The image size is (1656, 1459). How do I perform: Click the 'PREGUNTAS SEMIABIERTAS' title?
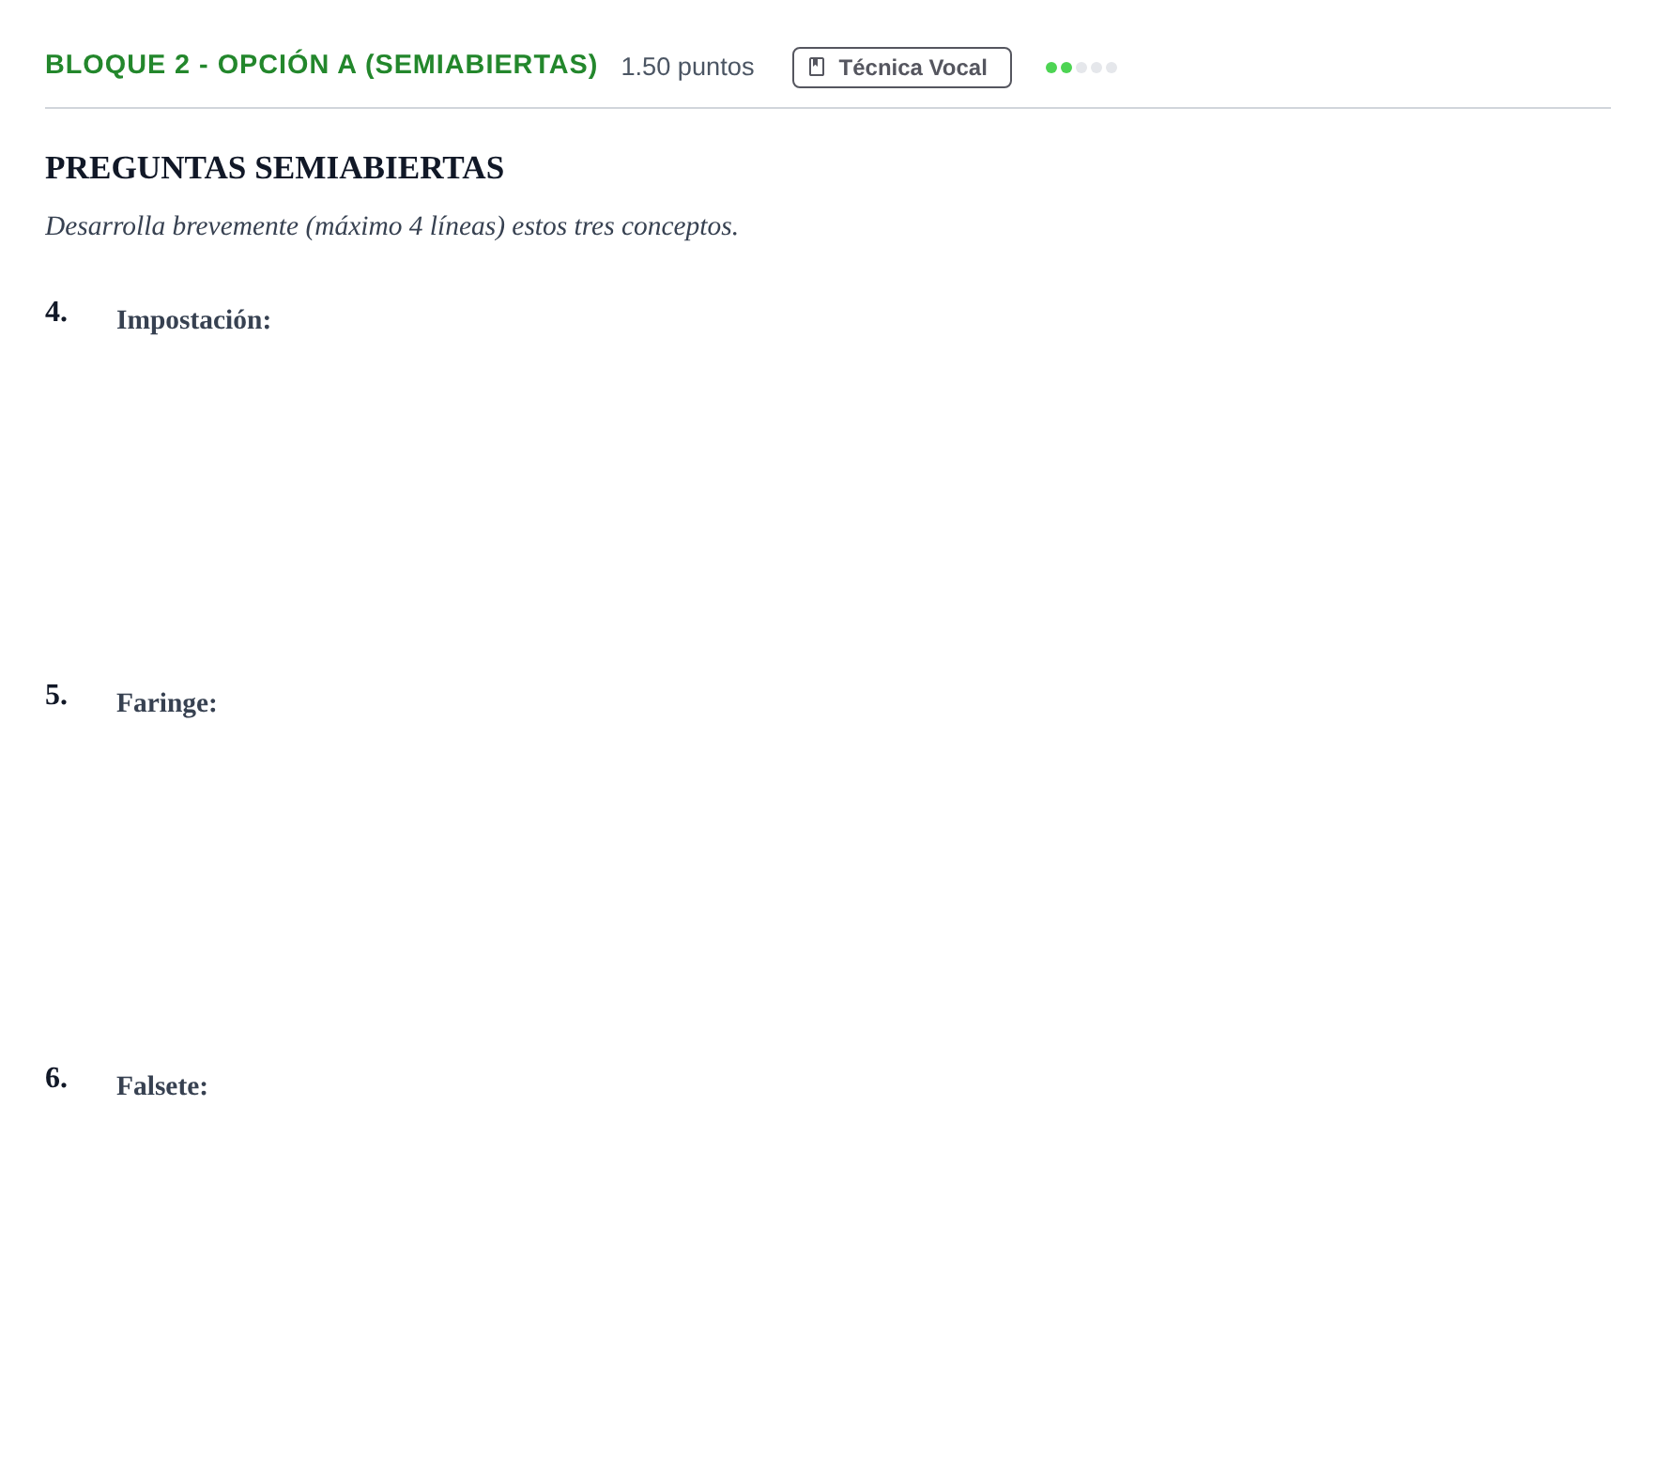click(x=274, y=168)
